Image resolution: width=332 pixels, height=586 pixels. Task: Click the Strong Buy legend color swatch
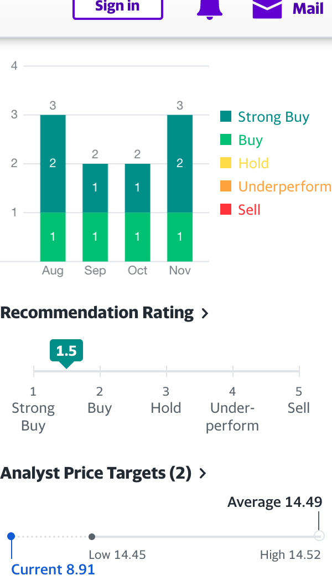226,117
